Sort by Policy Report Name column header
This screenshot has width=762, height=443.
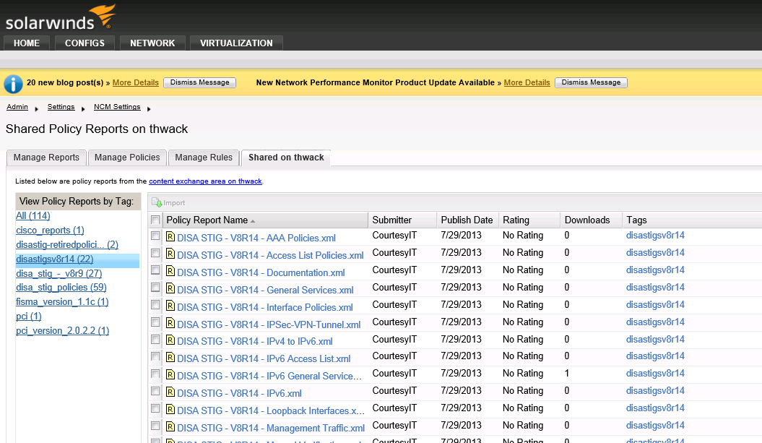click(206, 220)
